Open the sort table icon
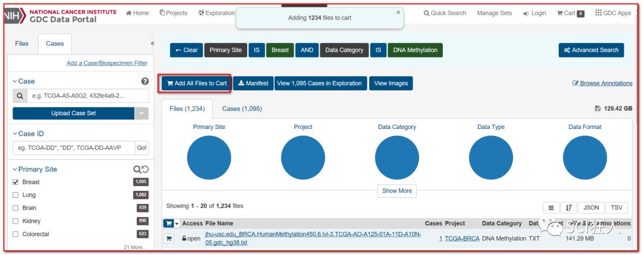642x255 pixels. [x=569, y=208]
